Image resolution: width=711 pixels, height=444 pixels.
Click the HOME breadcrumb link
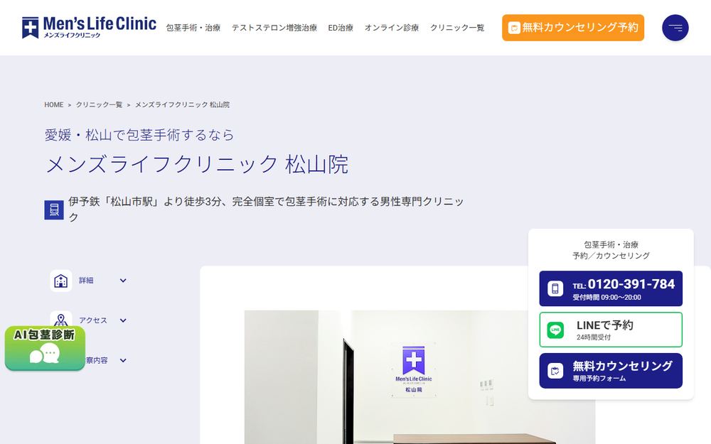(53, 104)
